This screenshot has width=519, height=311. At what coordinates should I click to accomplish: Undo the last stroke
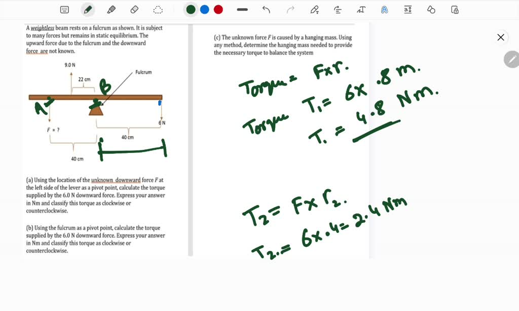(x=266, y=10)
